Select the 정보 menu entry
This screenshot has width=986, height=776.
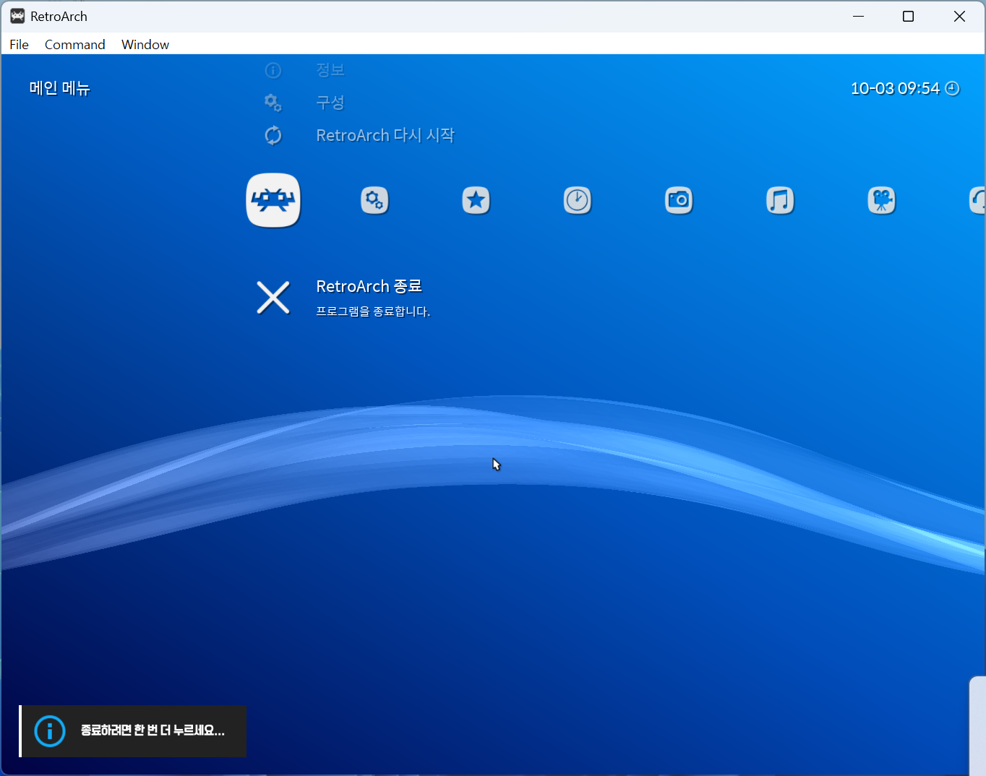pos(330,70)
